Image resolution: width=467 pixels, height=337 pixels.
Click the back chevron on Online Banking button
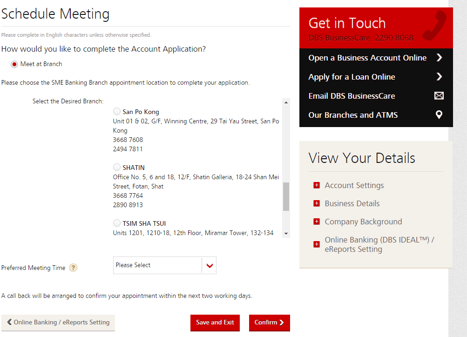coord(9,322)
